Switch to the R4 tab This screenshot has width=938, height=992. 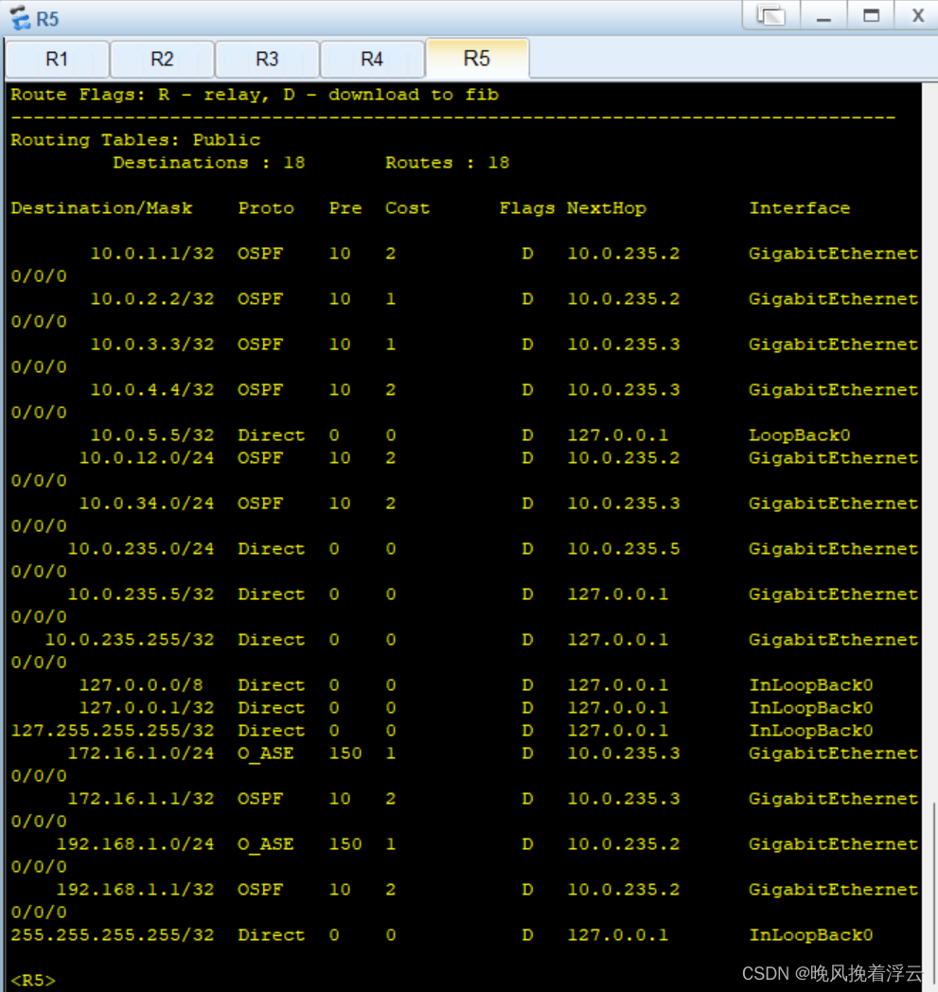(x=372, y=59)
